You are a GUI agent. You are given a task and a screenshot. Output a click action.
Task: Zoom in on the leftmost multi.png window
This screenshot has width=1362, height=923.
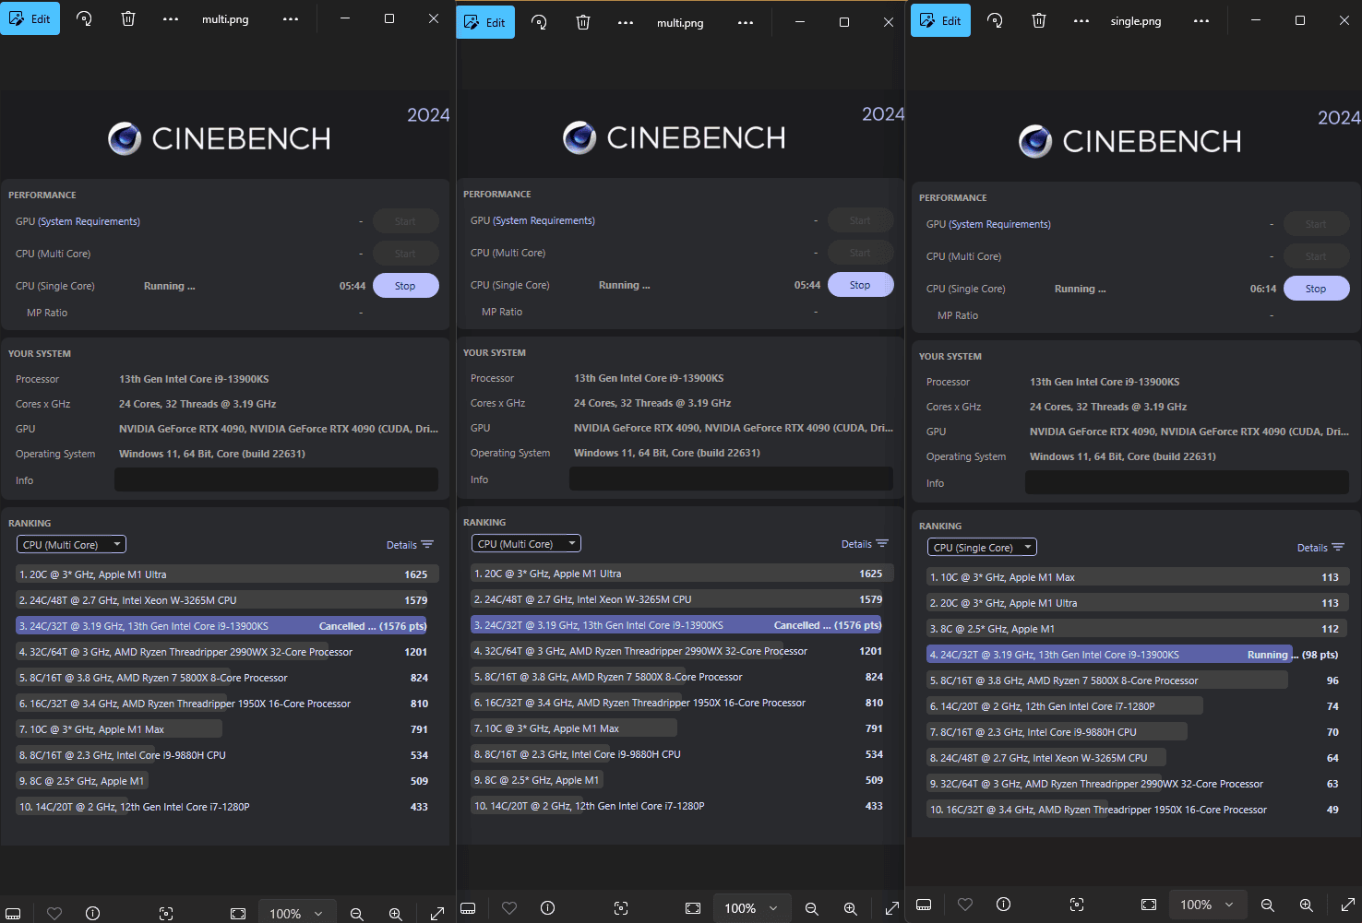[x=395, y=913]
